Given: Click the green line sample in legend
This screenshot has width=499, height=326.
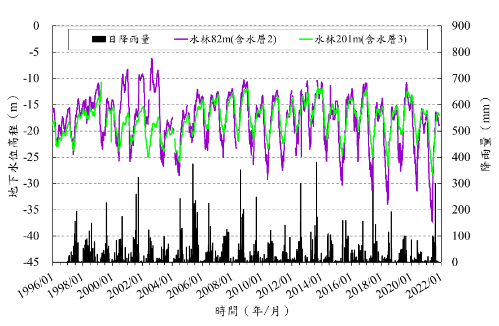Looking at the screenshot, I should [x=306, y=40].
